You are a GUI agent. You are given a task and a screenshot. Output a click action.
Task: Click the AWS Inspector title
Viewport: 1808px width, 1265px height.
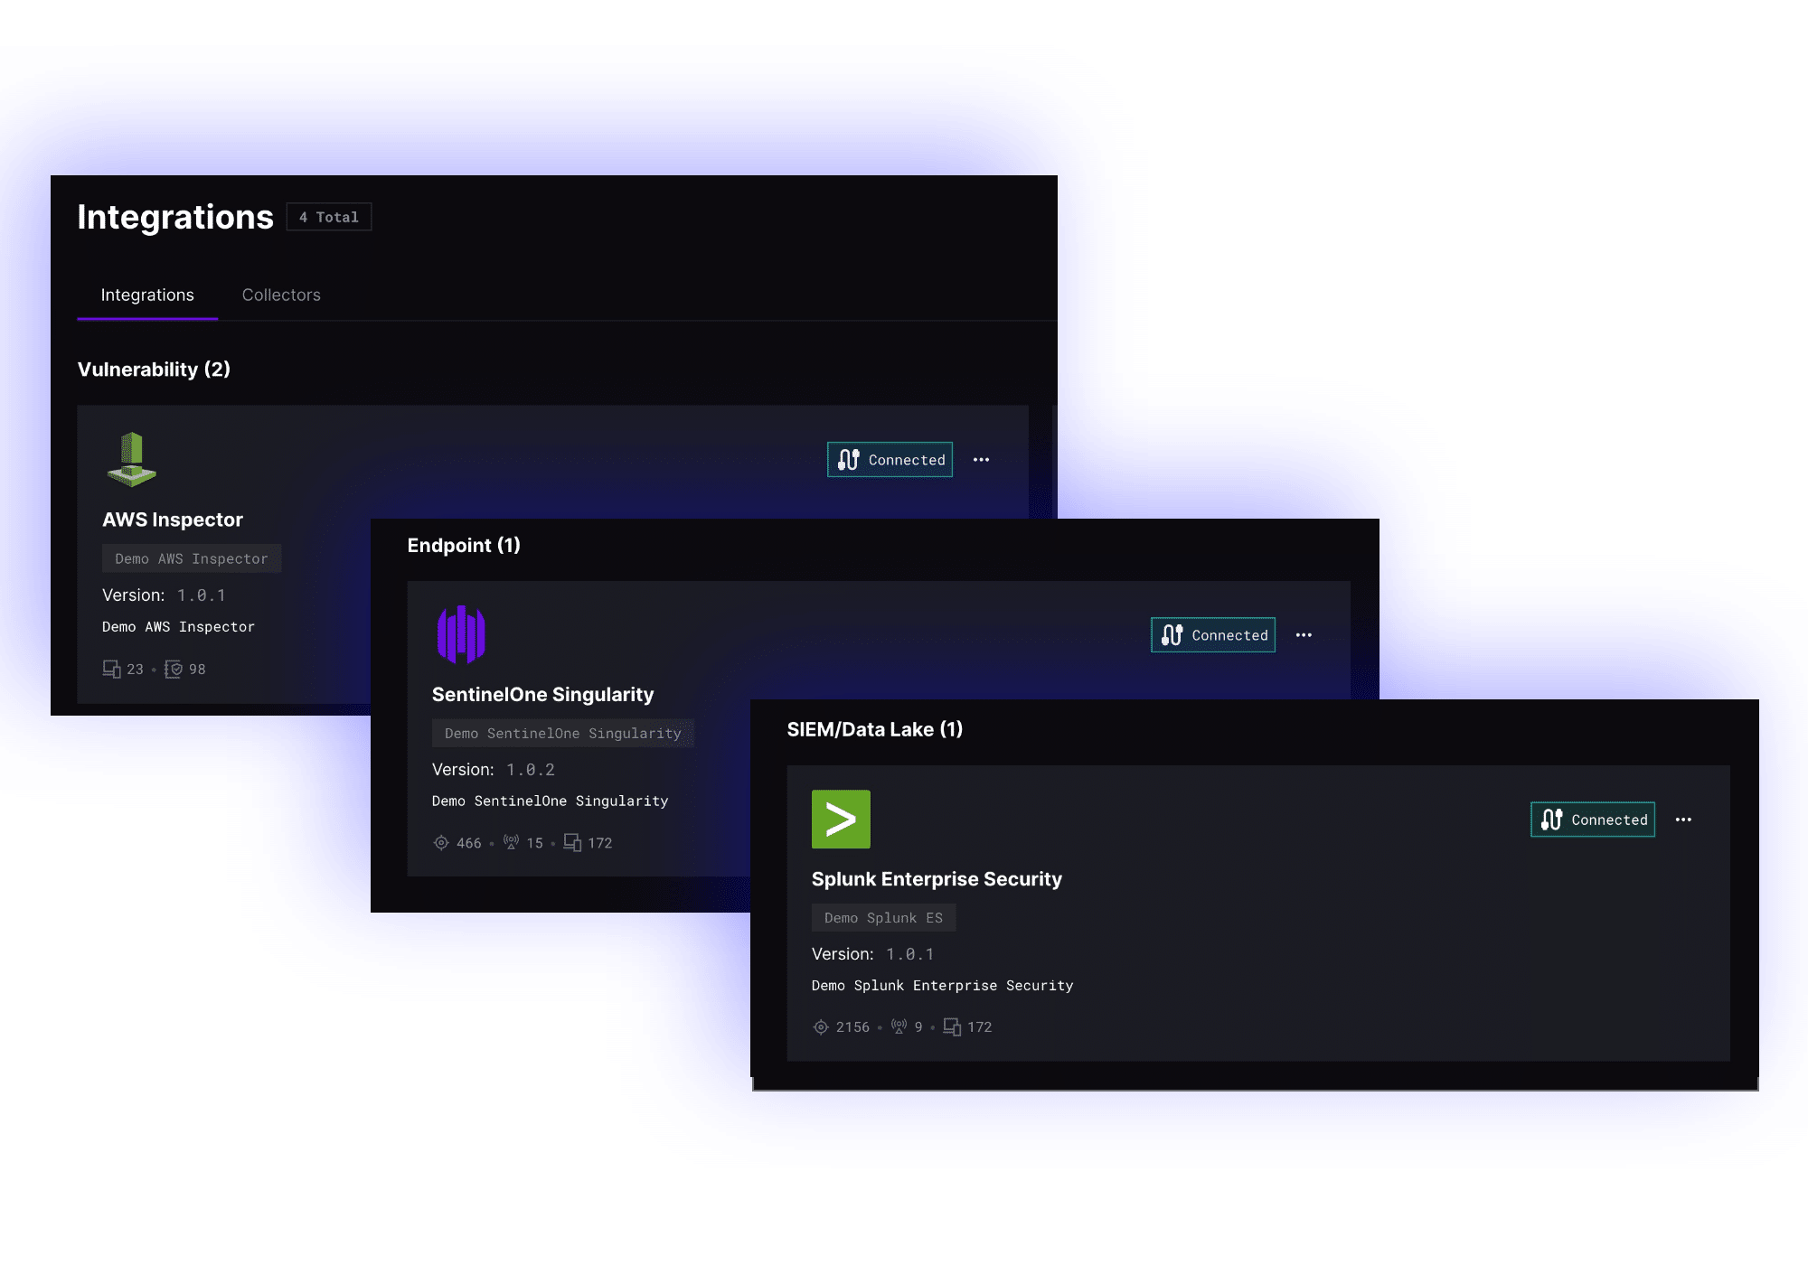173,520
